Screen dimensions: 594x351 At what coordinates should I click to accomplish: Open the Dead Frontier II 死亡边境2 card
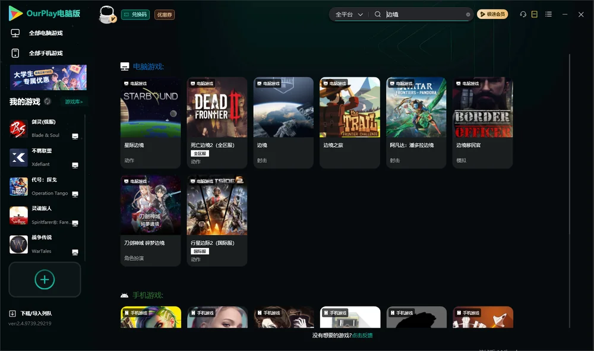pos(217,123)
